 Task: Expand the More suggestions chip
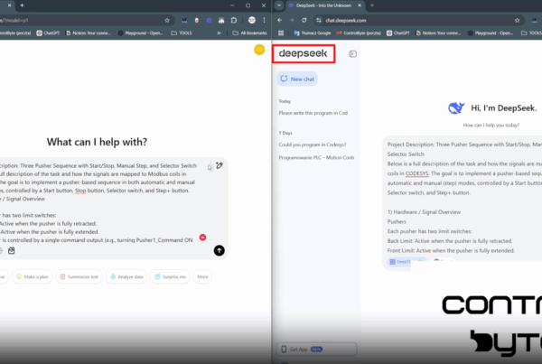(x=203, y=277)
